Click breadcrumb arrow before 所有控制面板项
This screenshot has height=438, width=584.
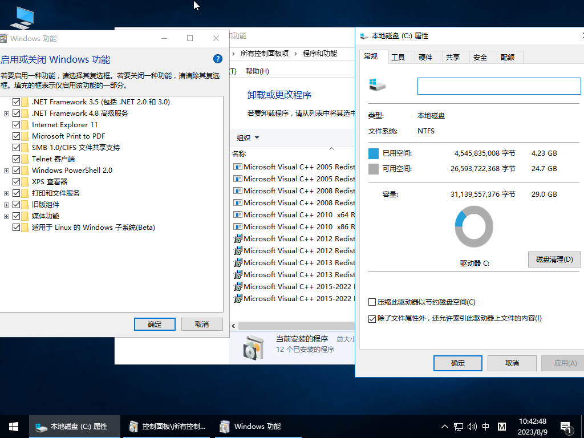233,54
